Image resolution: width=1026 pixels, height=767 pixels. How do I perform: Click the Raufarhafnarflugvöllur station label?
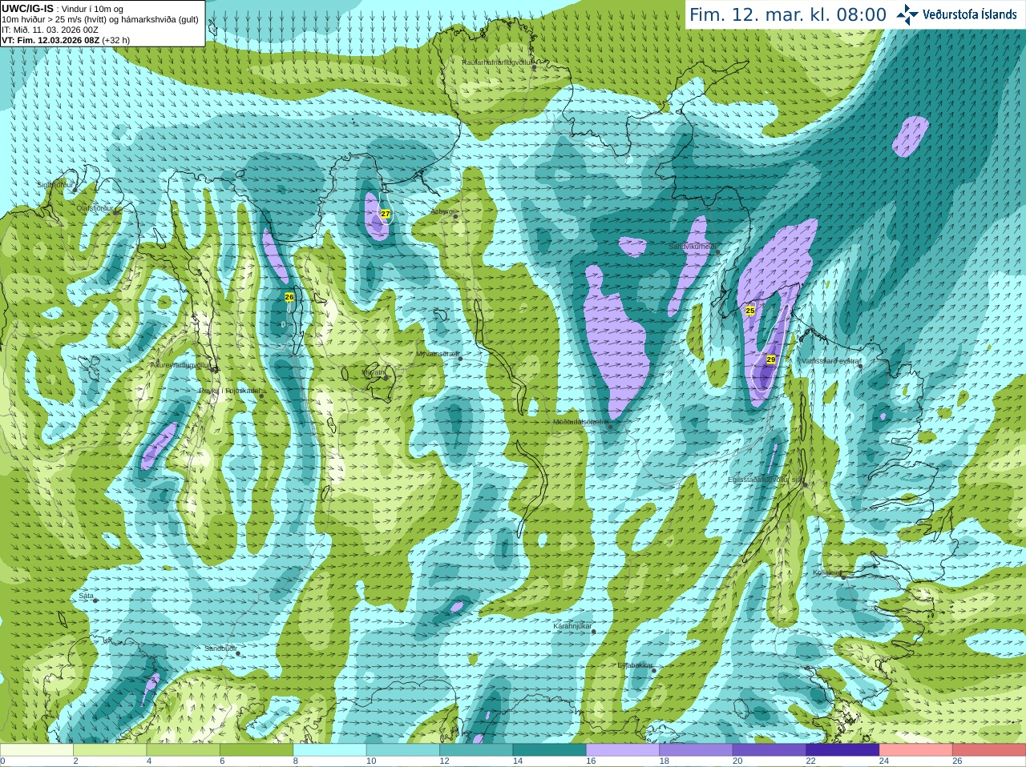coord(498,62)
